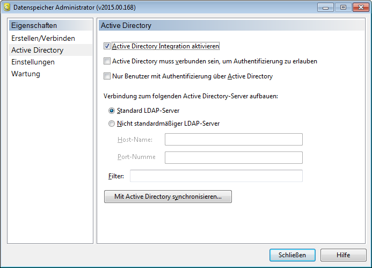Viewport: 372px width, 268px height.
Task: Select Standard LDAP-Server radio button
Action: (112, 111)
